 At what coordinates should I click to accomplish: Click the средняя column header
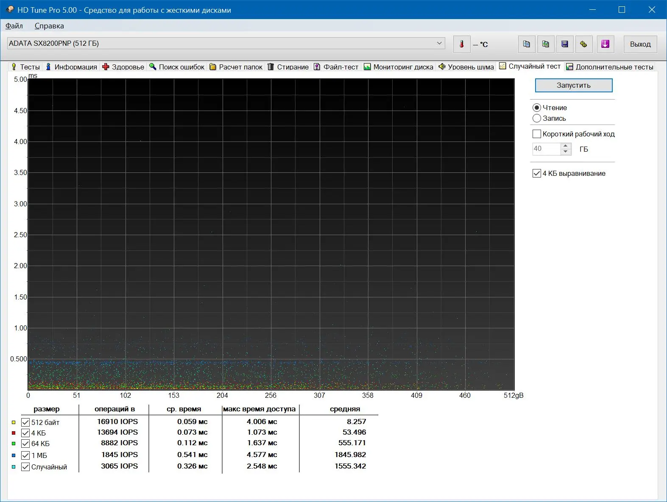pos(345,409)
